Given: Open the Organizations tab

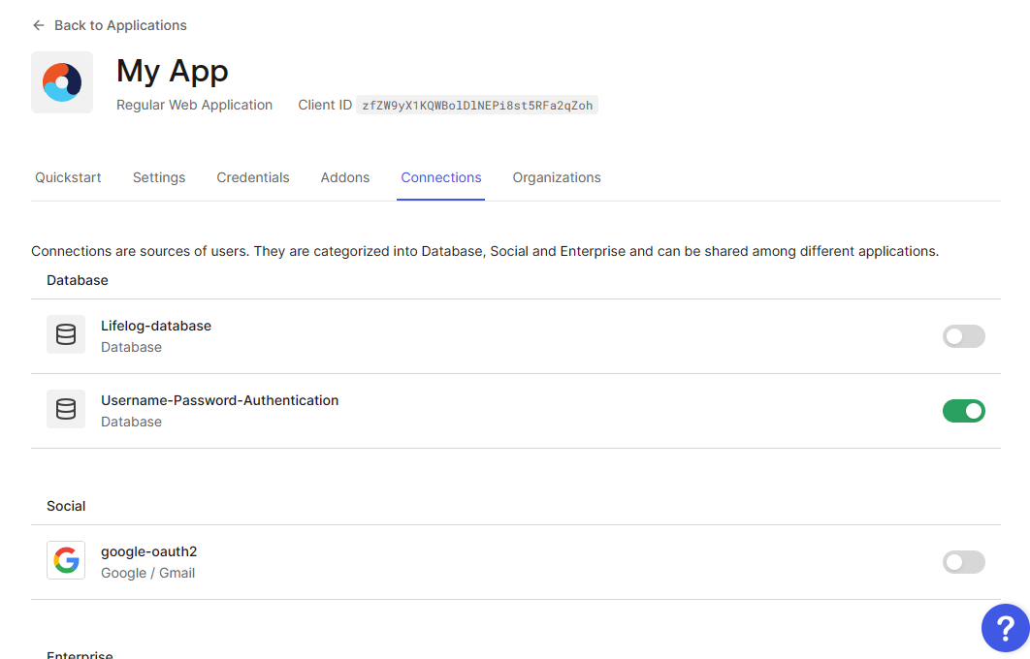Looking at the screenshot, I should pyautogui.click(x=557, y=177).
